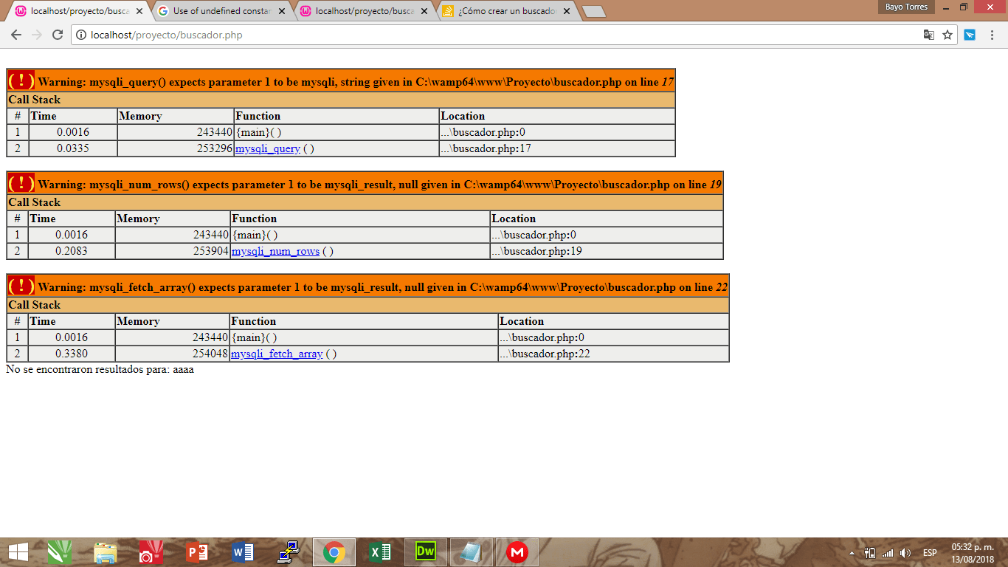
Task: Open CorelDRAW from the taskbar
Action: 60,552
